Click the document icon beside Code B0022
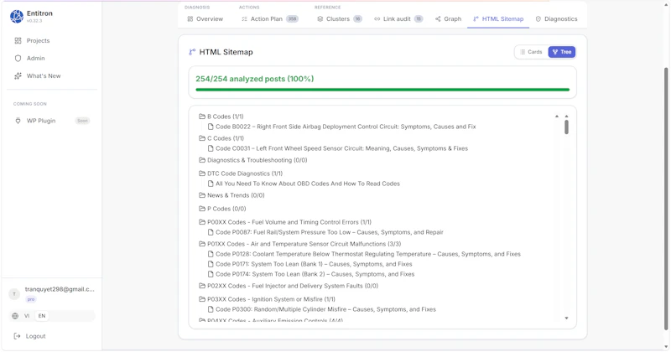This screenshot has width=671, height=352. [x=211, y=127]
